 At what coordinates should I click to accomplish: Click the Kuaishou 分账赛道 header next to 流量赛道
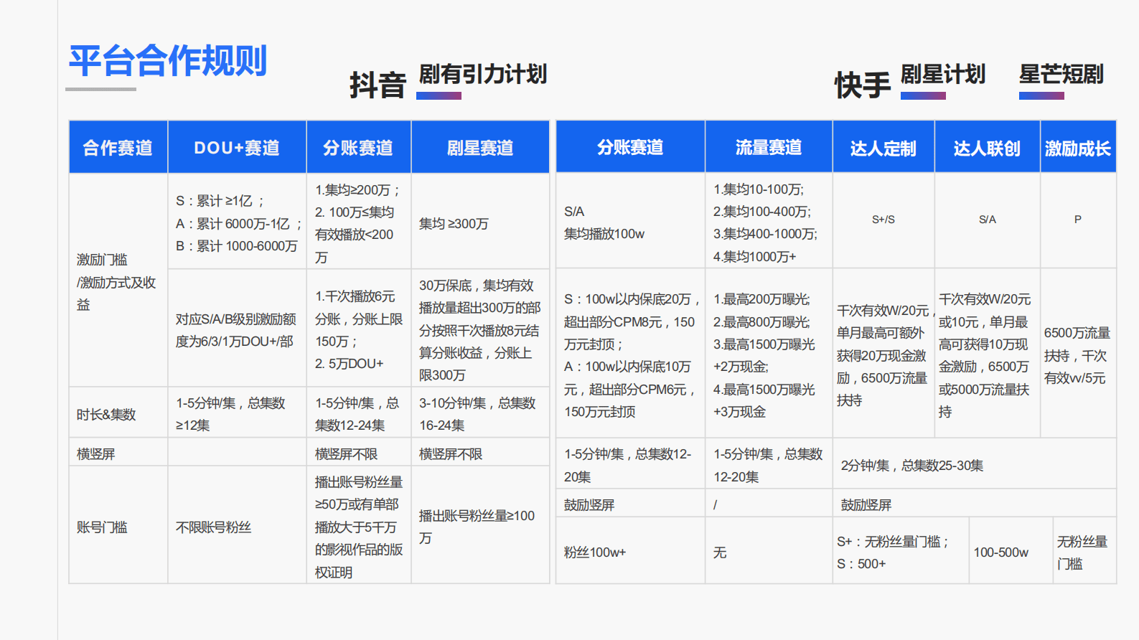pyautogui.click(x=630, y=147)
